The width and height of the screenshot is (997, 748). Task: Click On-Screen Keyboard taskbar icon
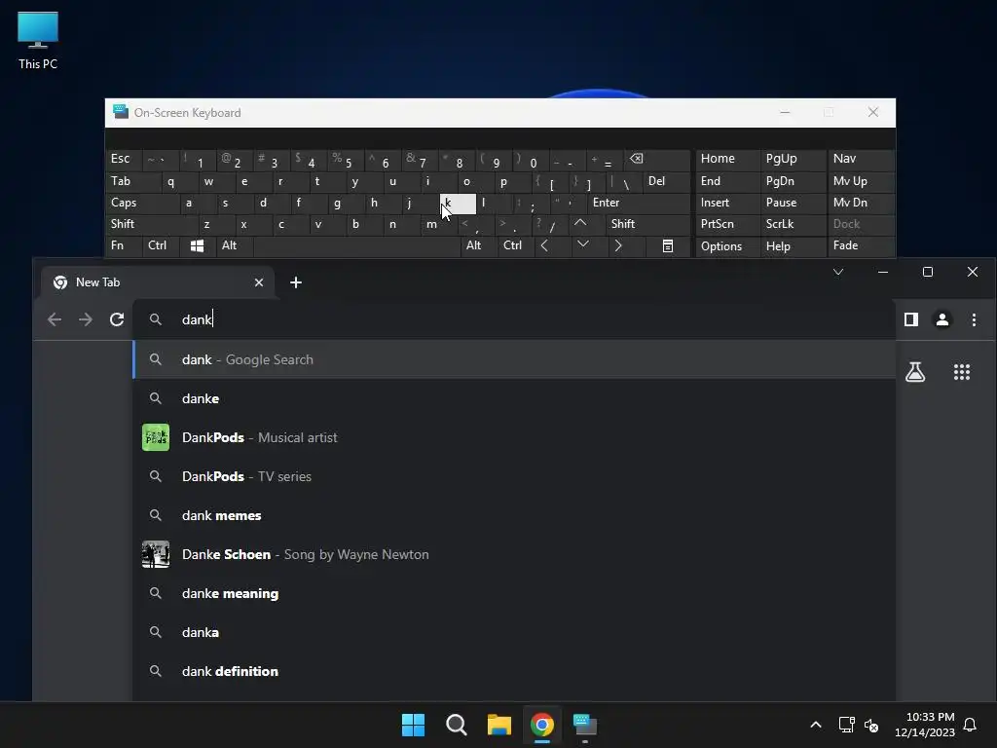coord(585,725)
